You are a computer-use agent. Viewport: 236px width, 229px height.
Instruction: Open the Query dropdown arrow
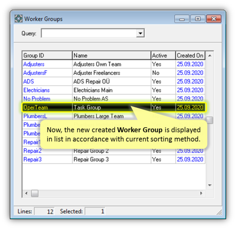140,33
